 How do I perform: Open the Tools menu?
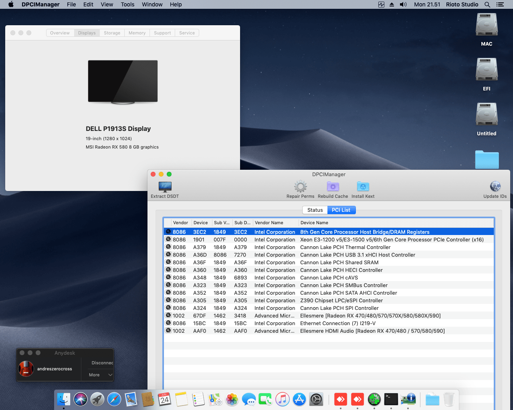tap(127, 4)
